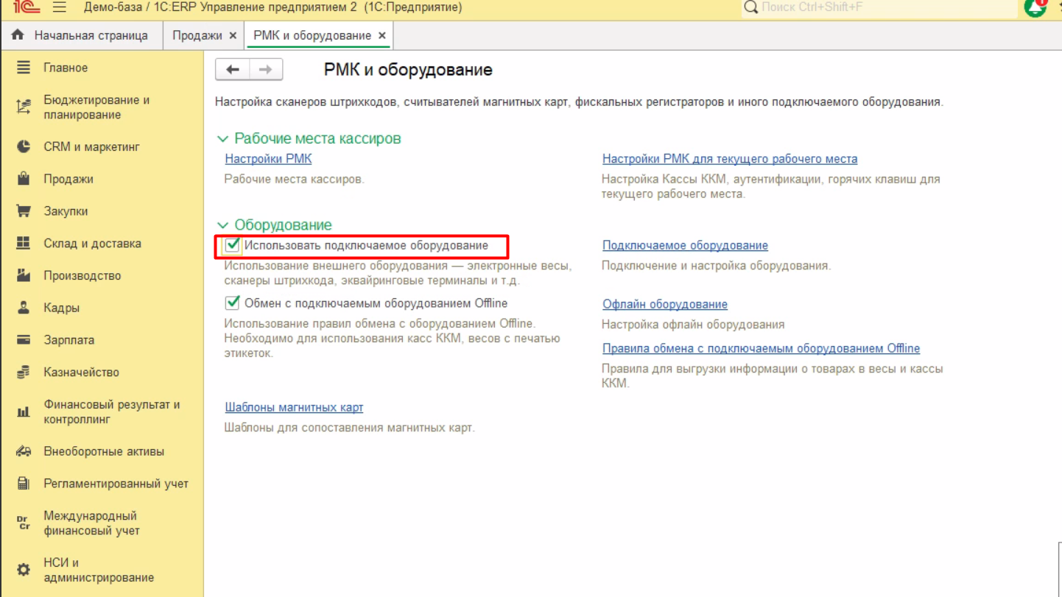The height and width of the screenshot is (597, 1062).
Task: Collapse the Оборудование section chevron
Action: [222, 225]
